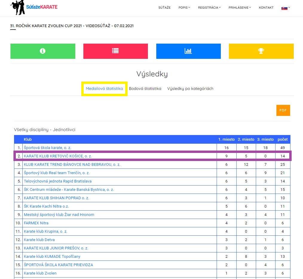Open Karate klub Detva link
The width and height of the screenshot is (303, 279).
pyautogui.click(x=39, y=240)
